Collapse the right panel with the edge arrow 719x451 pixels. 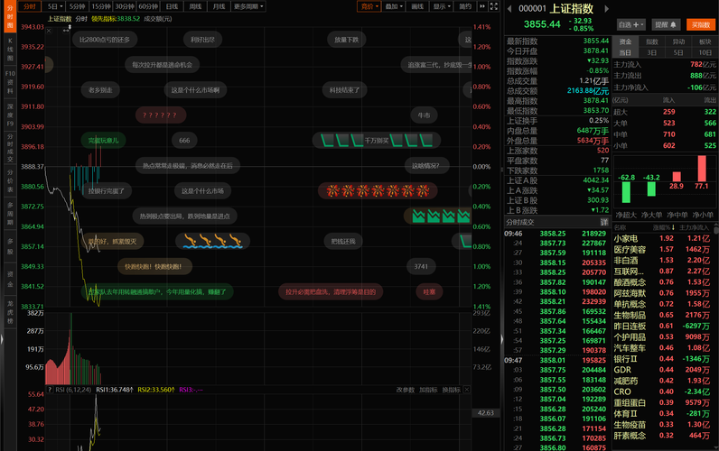click(x=501, y=340)
